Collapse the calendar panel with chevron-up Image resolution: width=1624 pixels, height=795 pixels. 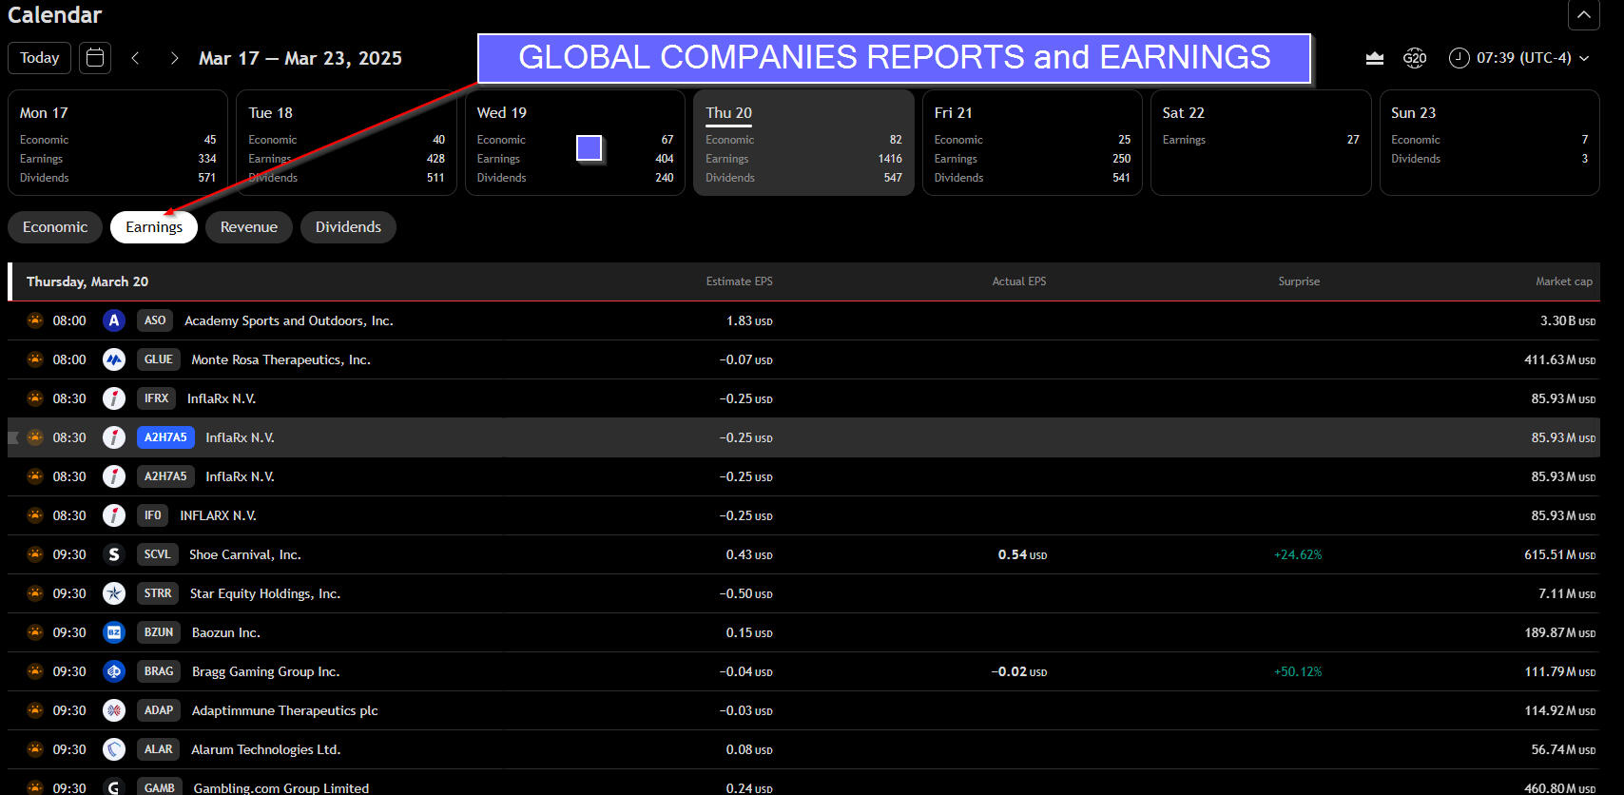tap(1583, 14)
